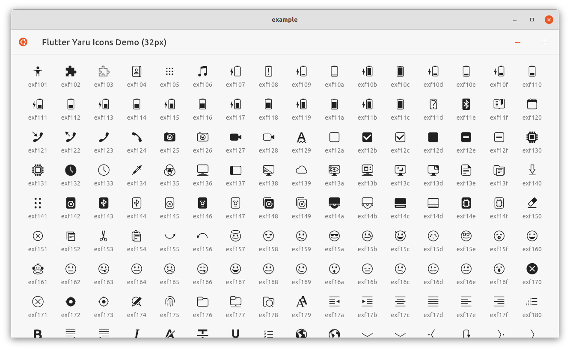The width and height of the screenshot is (570, 350).
Task: Decrease icon size with minus button
Action: click(518, 42)
